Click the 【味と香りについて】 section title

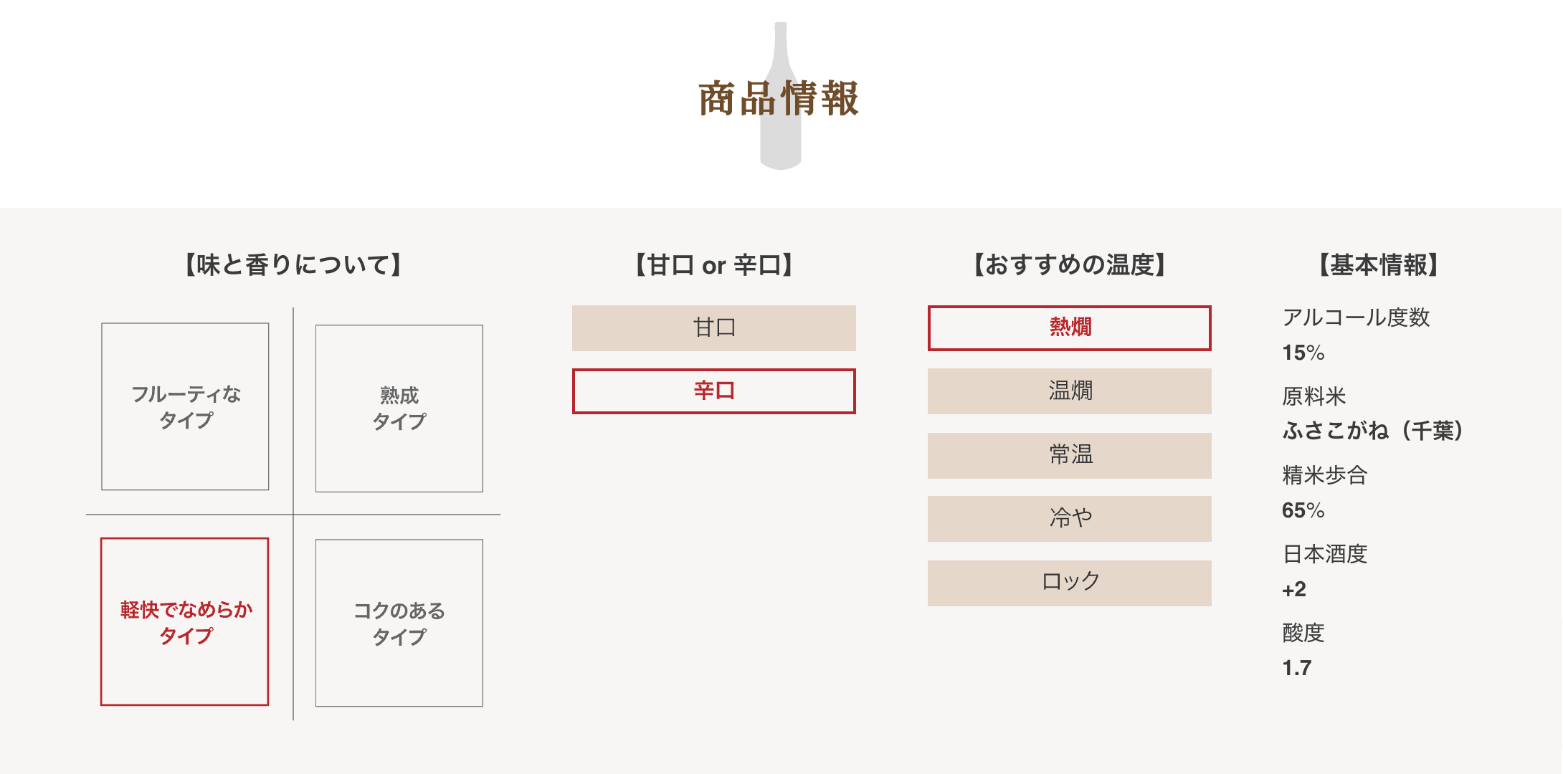click(293, 264)
